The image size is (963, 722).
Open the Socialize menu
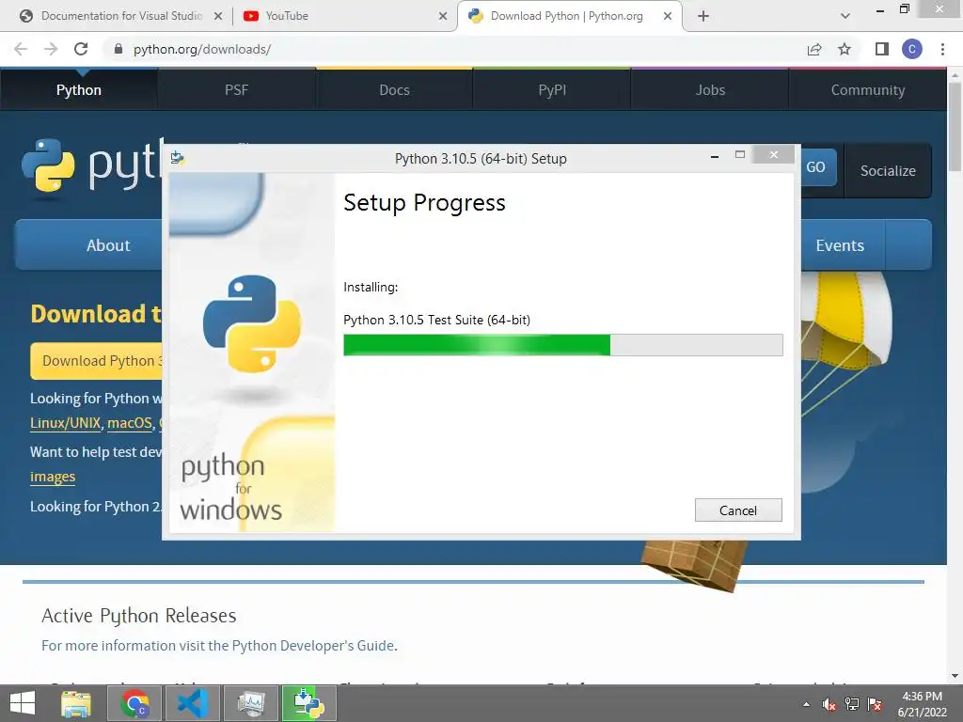tap(888, 171)
